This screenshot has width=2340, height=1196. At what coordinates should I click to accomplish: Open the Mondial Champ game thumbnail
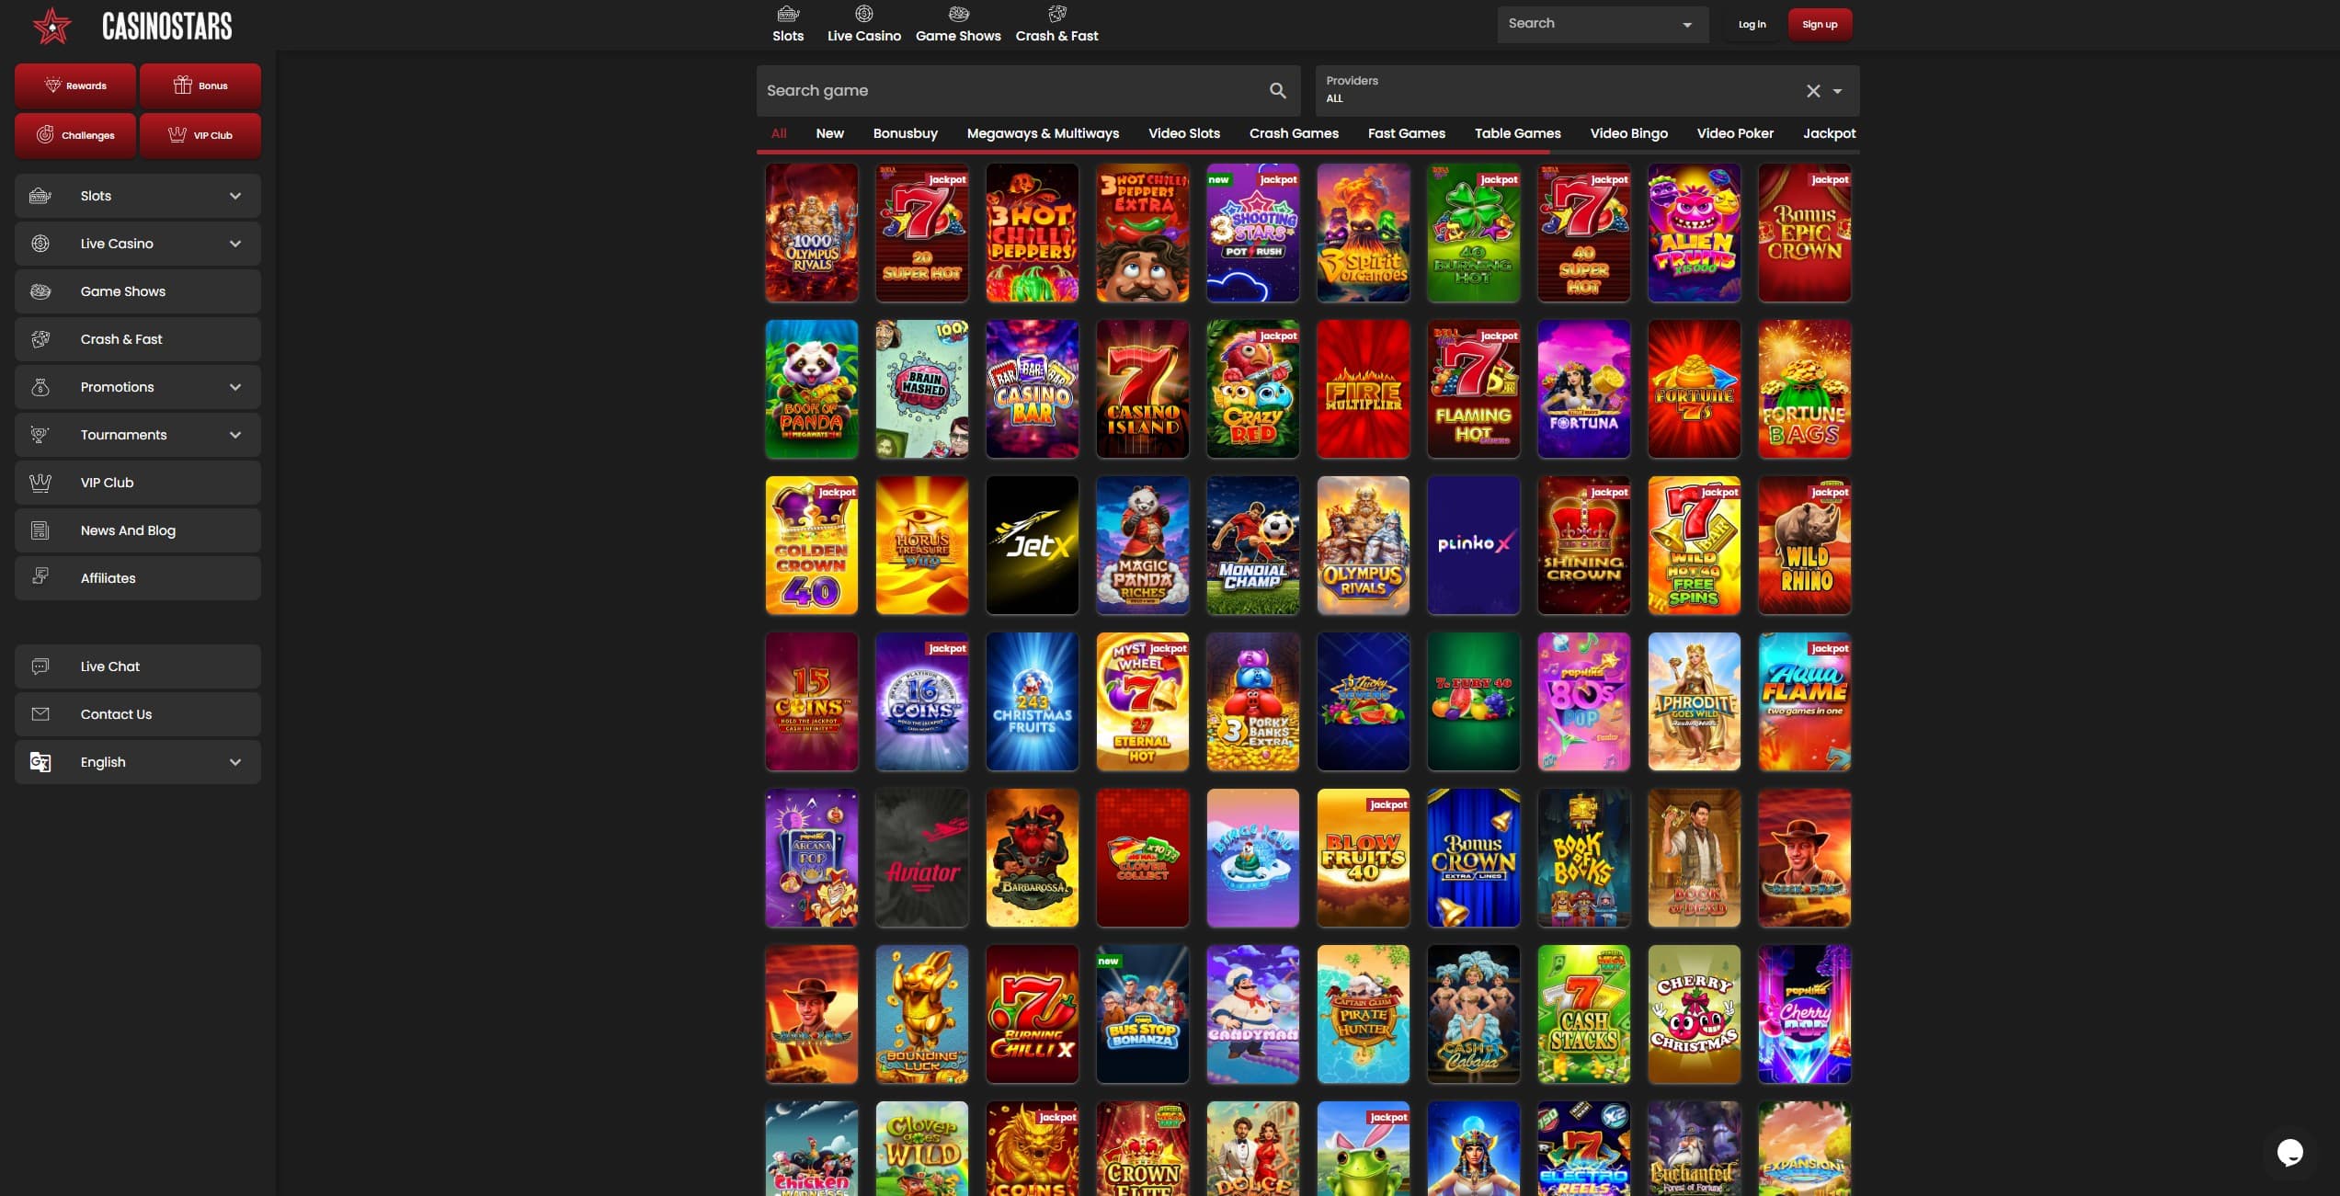[1252, 545]
